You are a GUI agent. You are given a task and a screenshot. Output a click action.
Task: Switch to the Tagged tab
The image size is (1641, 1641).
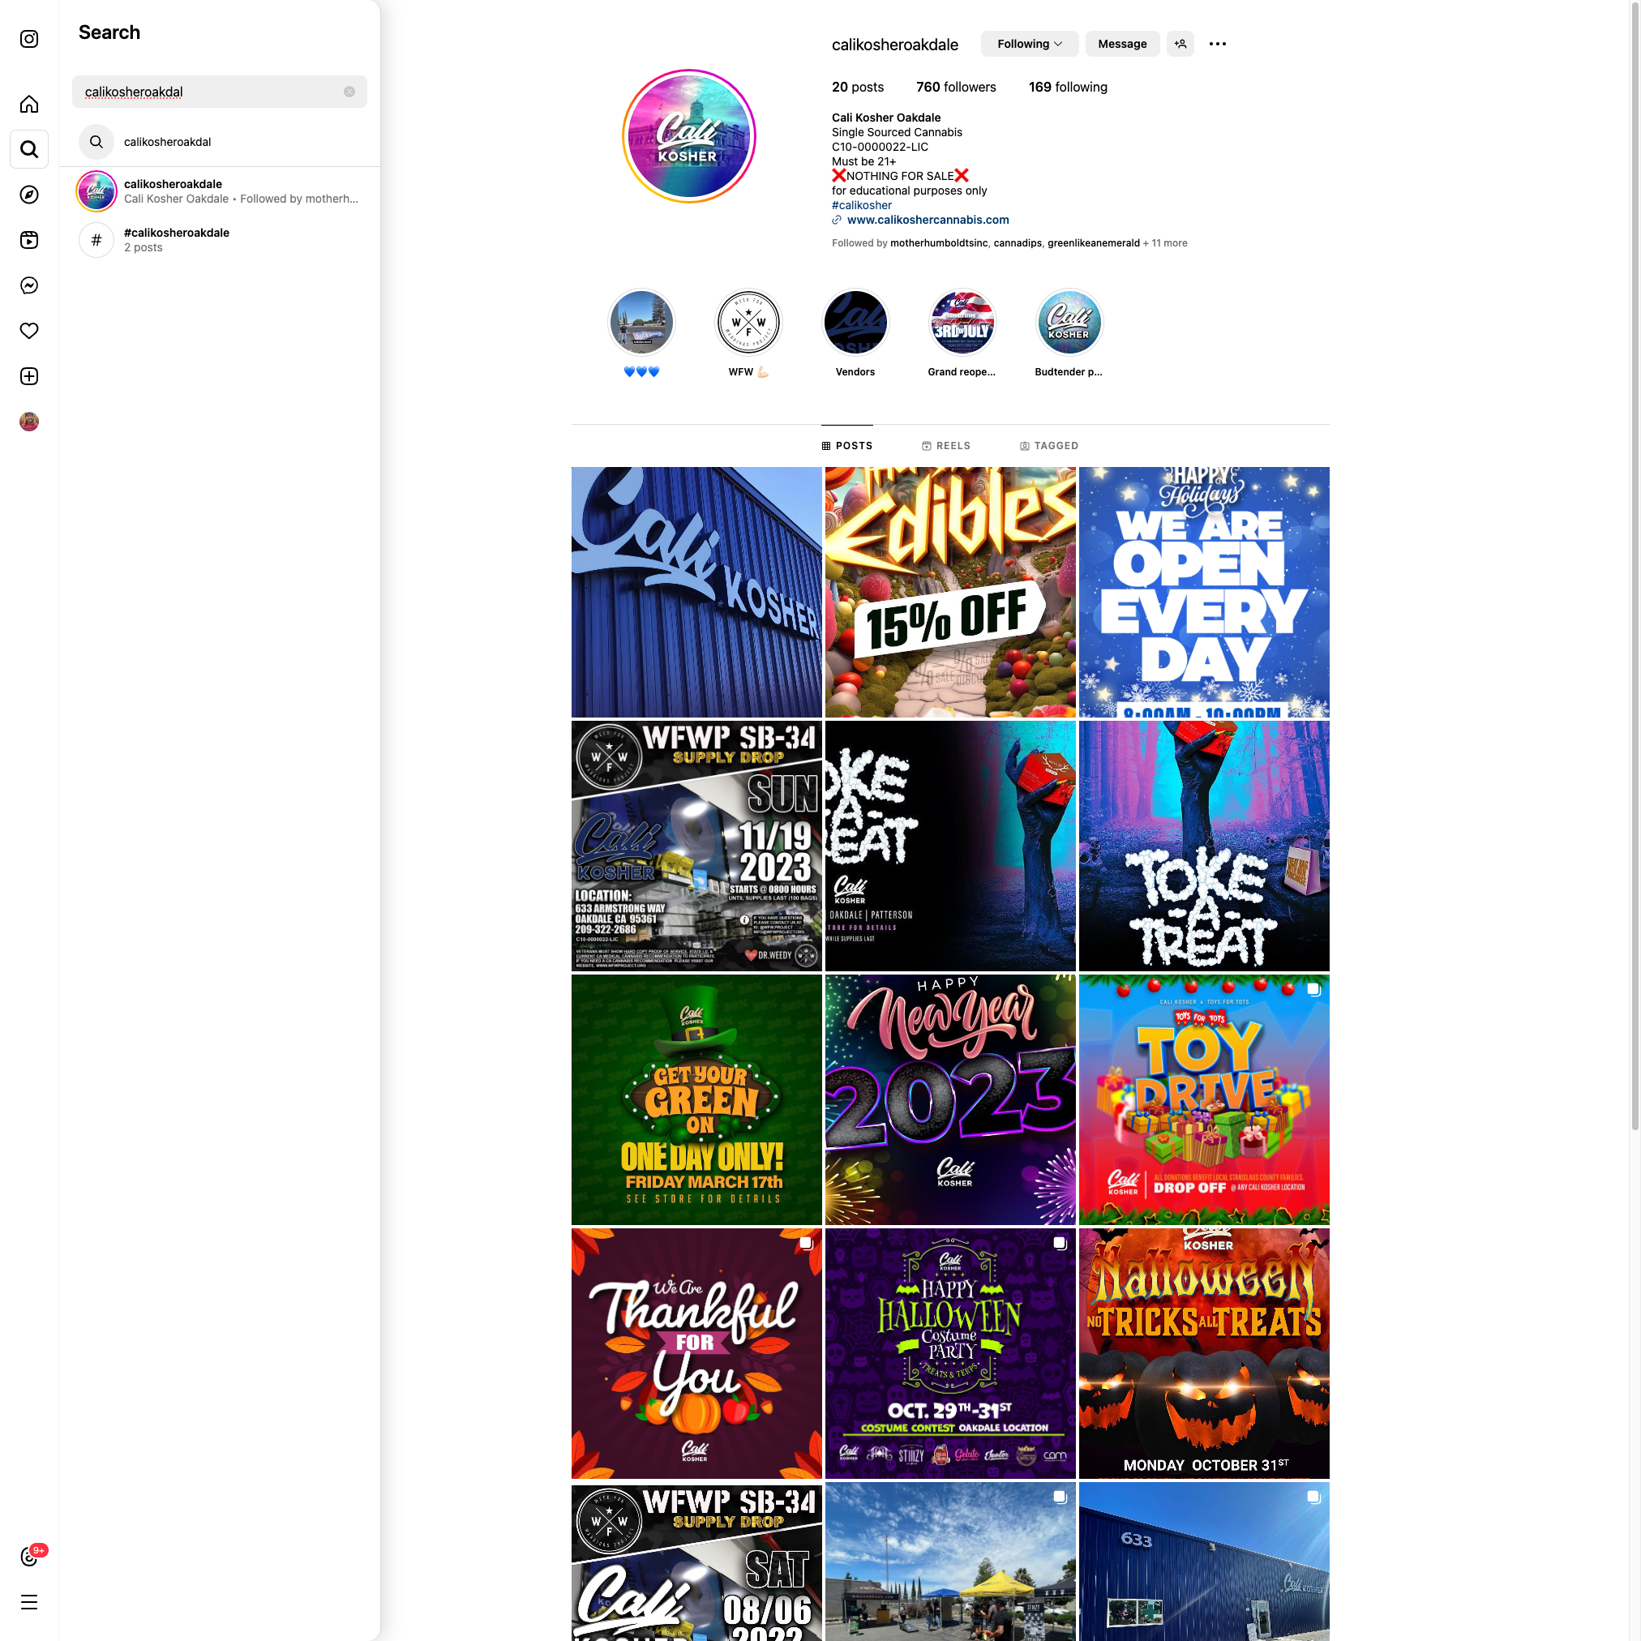(x=1048, y=446)
